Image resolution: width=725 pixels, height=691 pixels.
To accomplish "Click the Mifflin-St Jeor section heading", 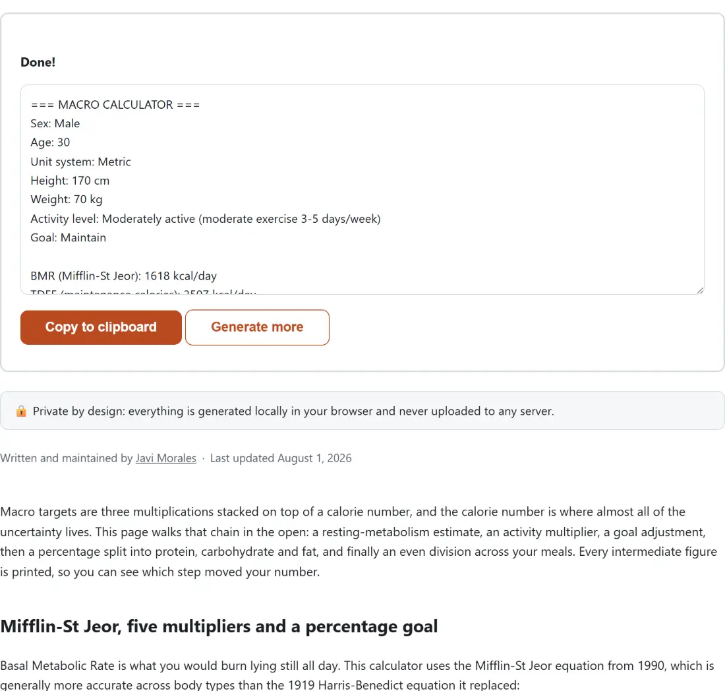I will pyautogui.click(x=219, y=626).
